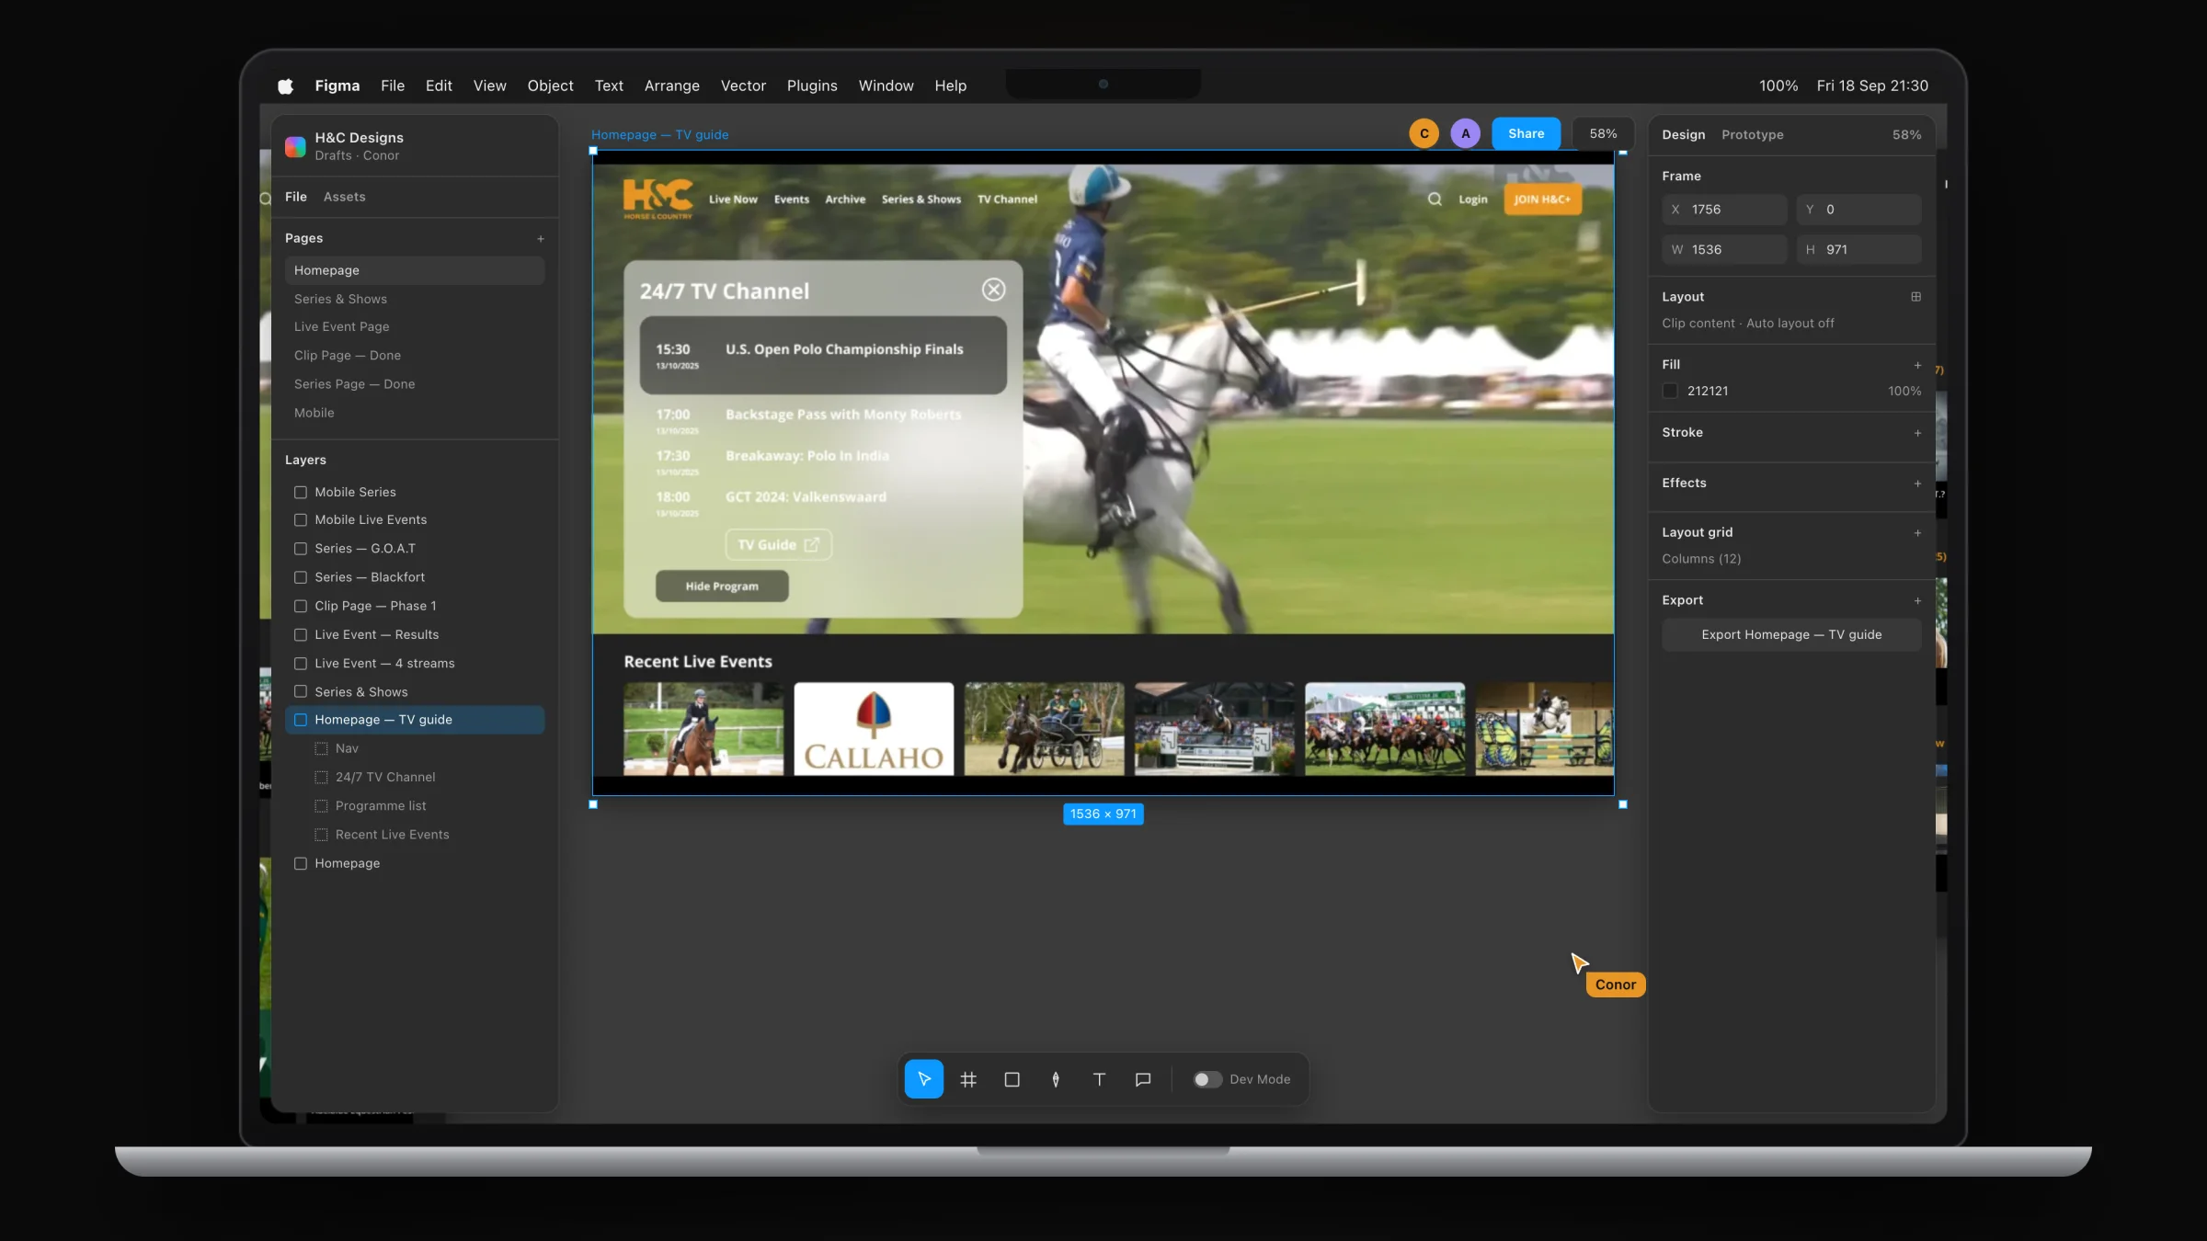Click the search icon in the design nav
This screenshot has height=1241, width=2207.
(1435, 199)
